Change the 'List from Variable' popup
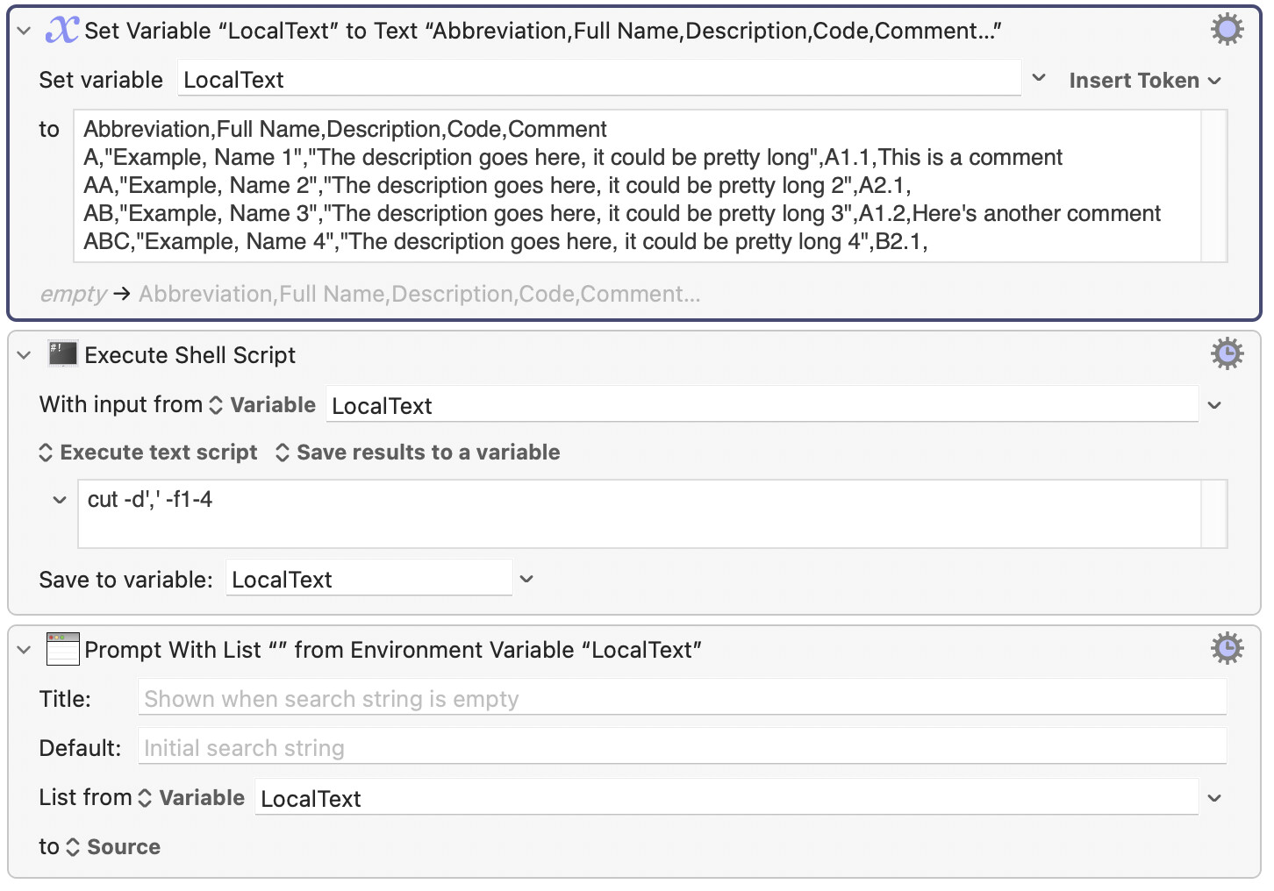This screenshot has height=891, width=1274. tap(191, 797)
